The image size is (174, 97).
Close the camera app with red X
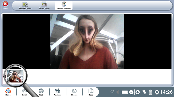tap(5, 4)
